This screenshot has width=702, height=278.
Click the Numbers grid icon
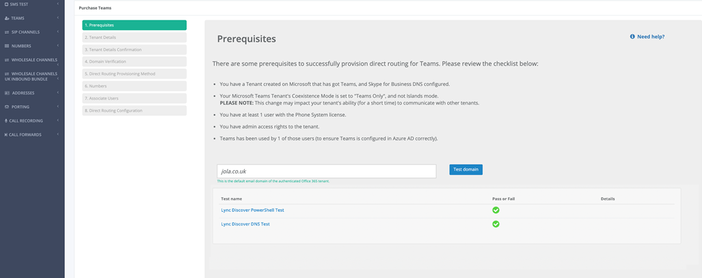(x=7, y=46)
